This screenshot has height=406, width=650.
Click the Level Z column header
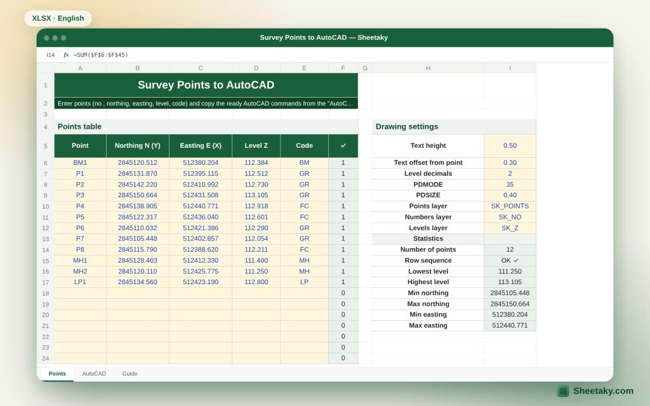click(x=256, y=145)
